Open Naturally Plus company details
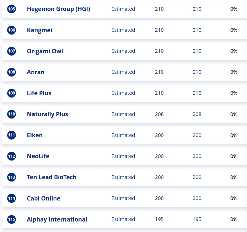 coord(47,114)
